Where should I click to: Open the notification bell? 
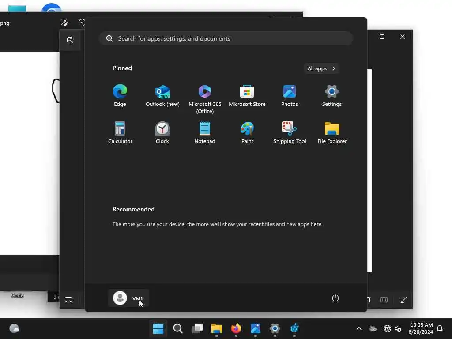440,328
